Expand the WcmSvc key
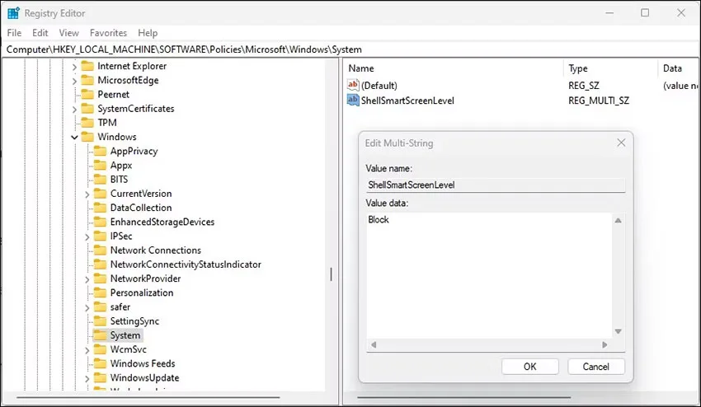This screenshot has height=407, width=701. [x=87, y=350]
